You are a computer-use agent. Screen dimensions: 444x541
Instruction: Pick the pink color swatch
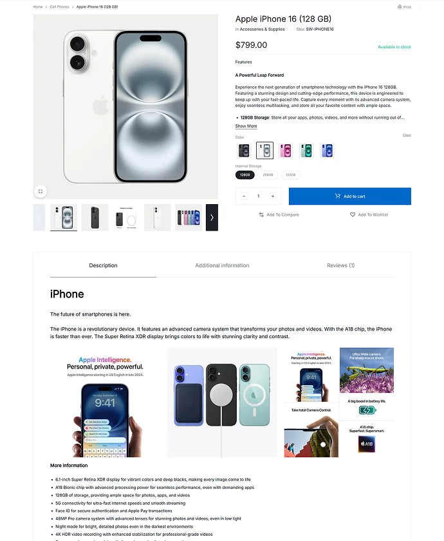286,151
